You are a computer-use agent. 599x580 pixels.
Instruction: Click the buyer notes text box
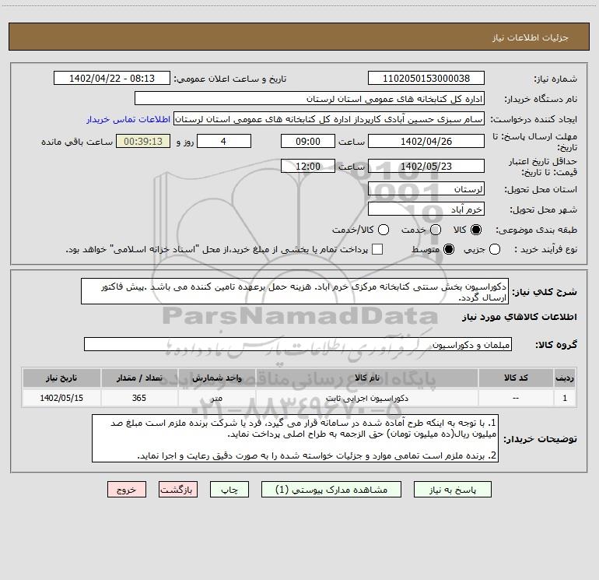(x=296, y=438)
